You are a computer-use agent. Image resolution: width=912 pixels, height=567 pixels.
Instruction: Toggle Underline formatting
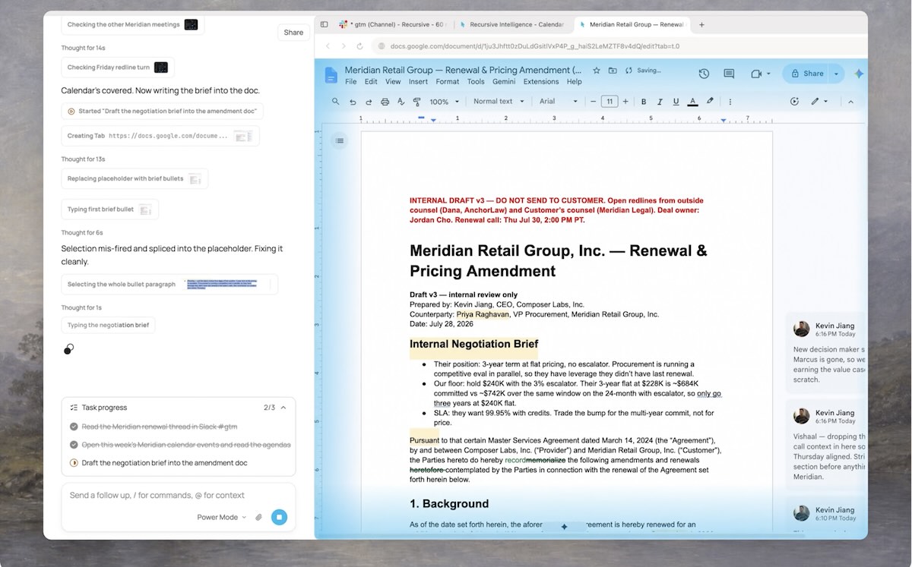tap(676, 101)
